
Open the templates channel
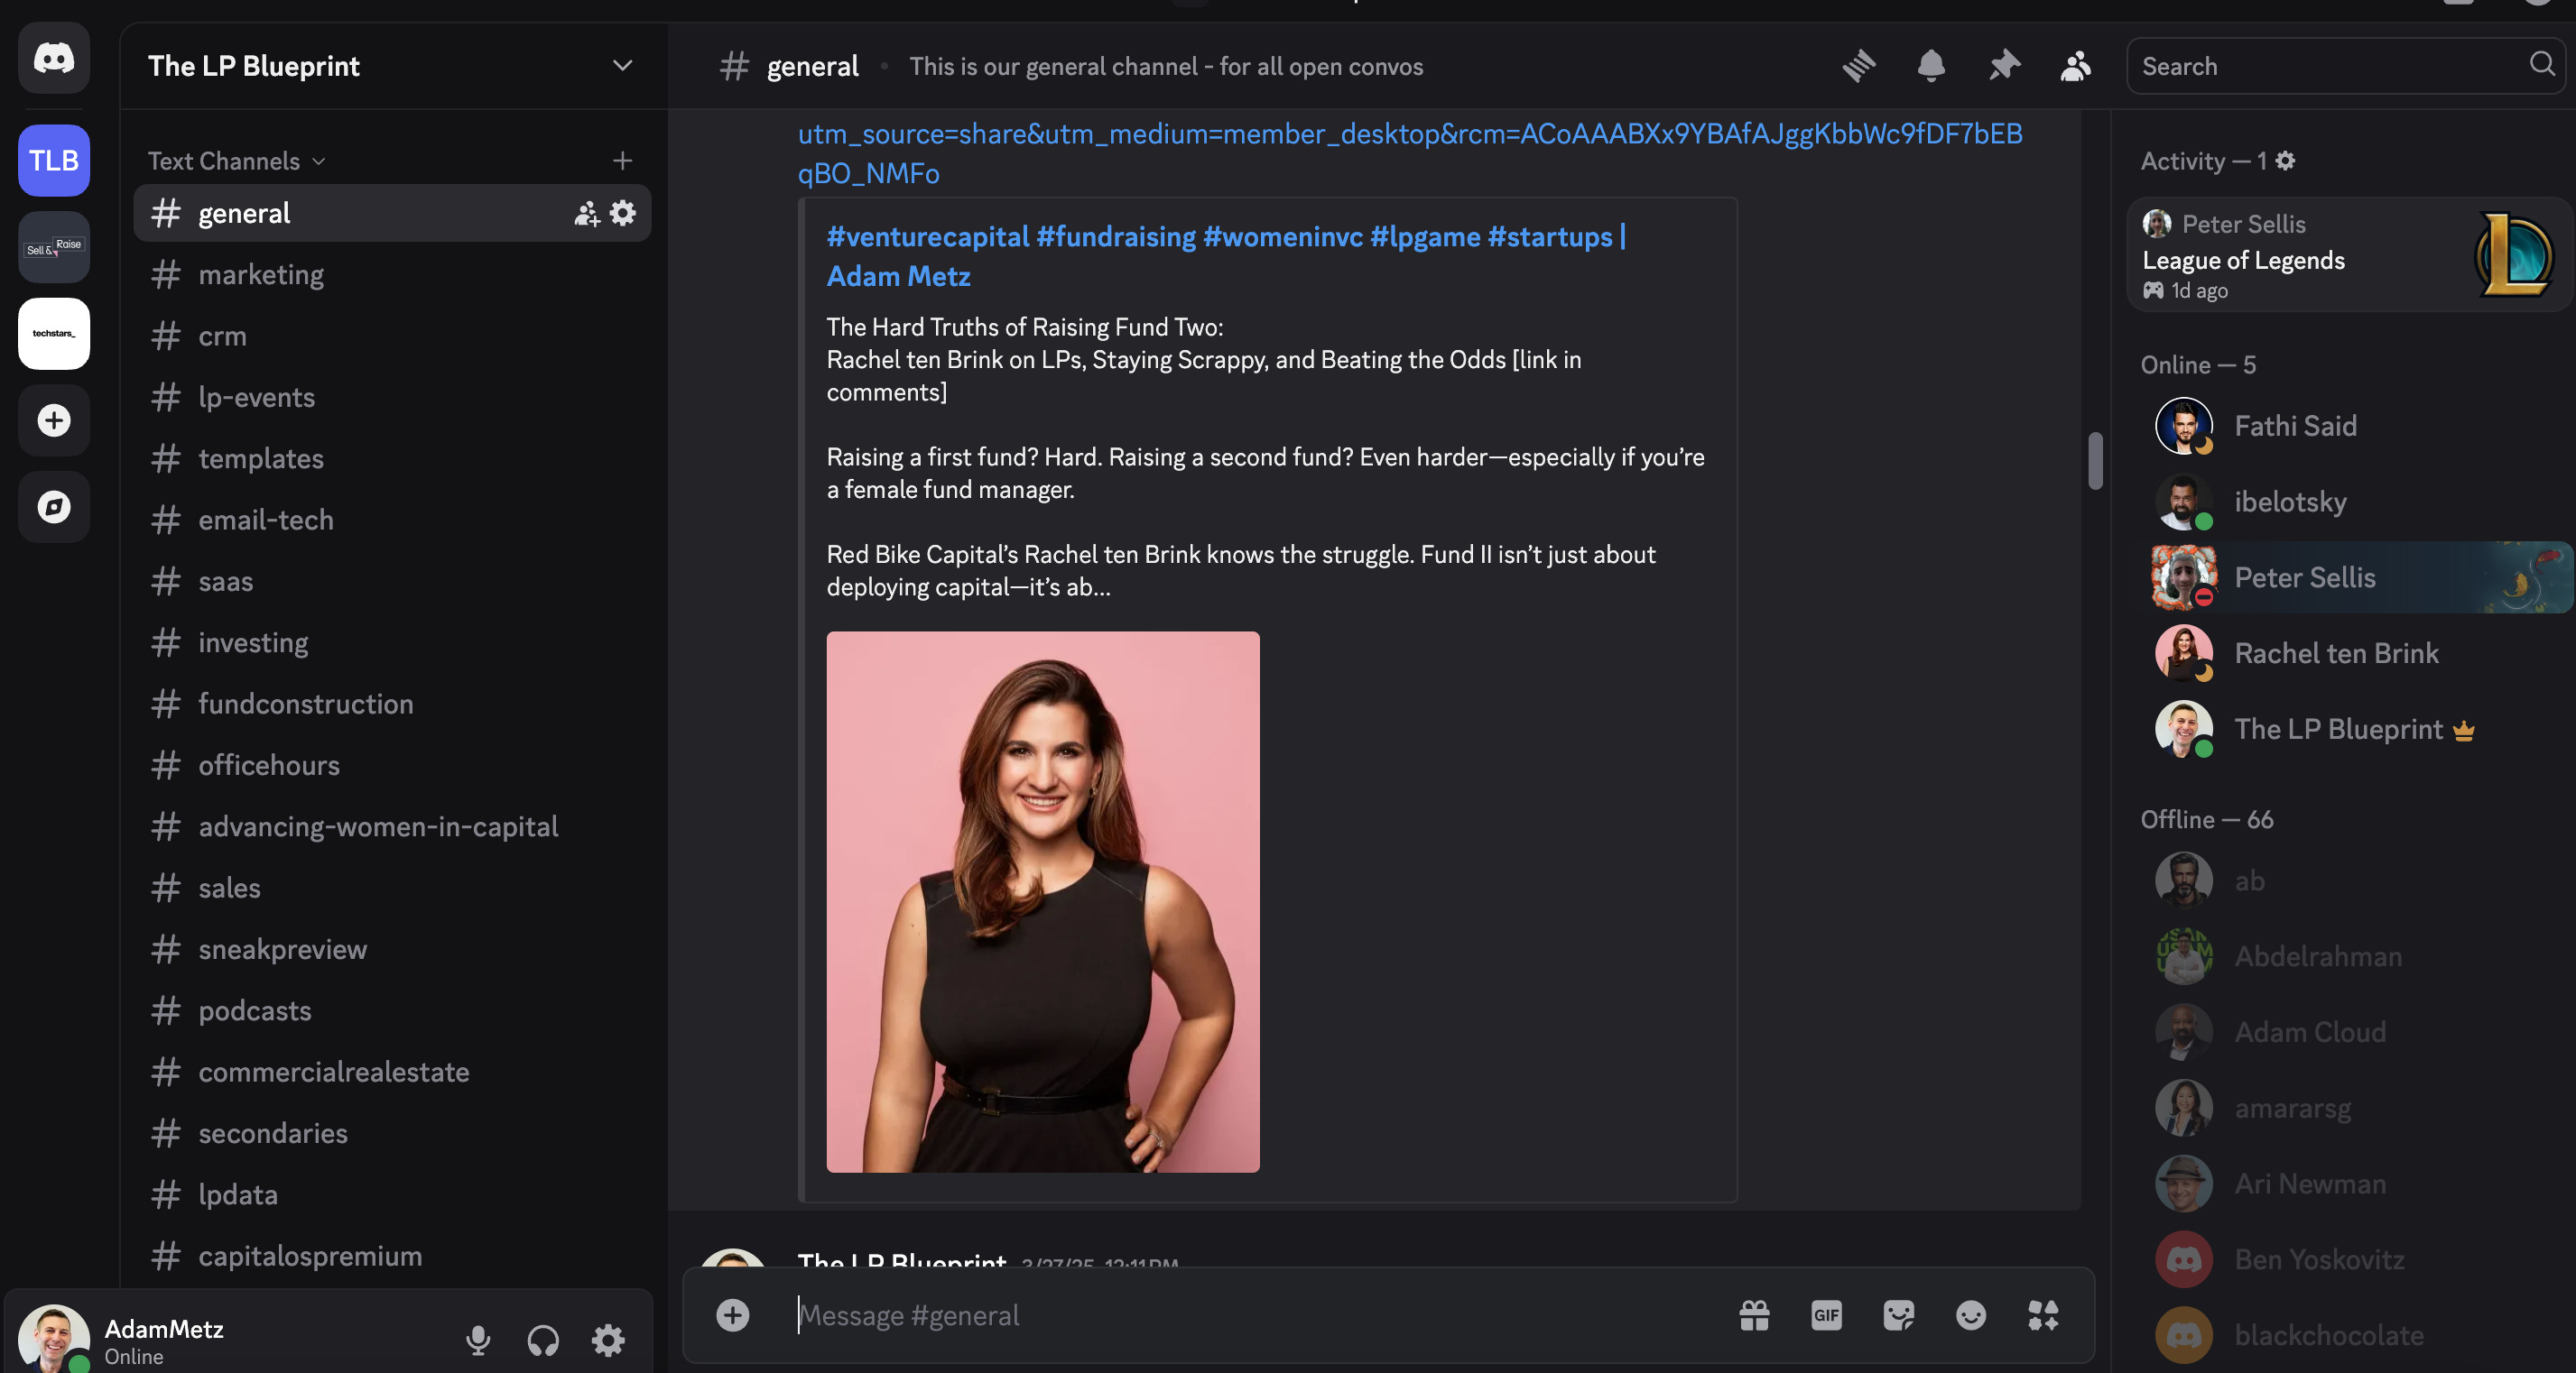pos(392,458)
